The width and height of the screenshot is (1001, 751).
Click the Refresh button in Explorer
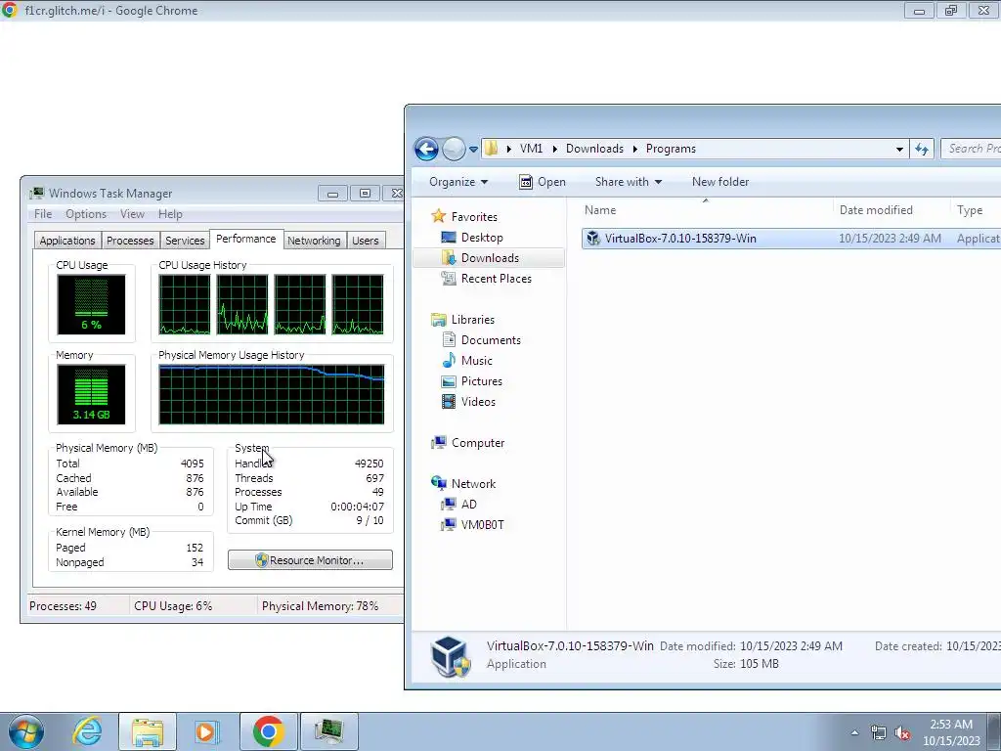coord(921,149)
